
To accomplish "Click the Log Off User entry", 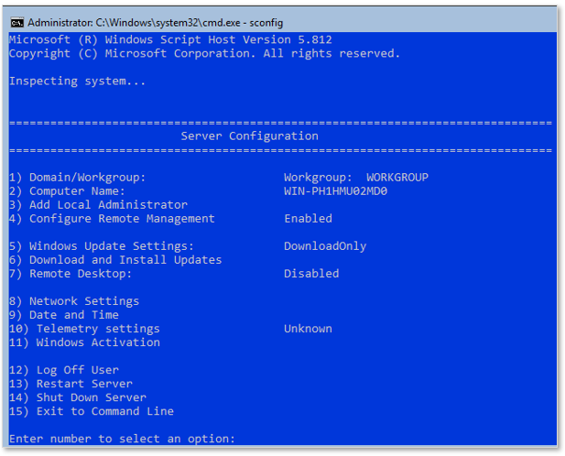I will 64,370.
